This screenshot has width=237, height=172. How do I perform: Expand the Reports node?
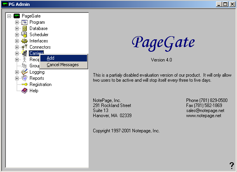pos(17,78)
